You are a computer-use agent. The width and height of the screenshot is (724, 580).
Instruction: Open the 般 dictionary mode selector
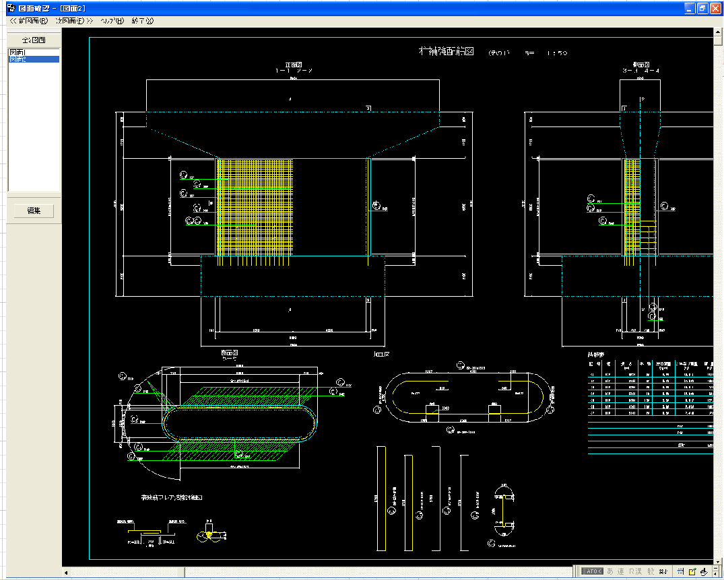coord(650,571)
